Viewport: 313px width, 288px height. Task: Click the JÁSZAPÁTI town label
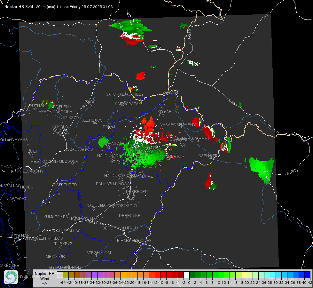(x=17, y=199)
